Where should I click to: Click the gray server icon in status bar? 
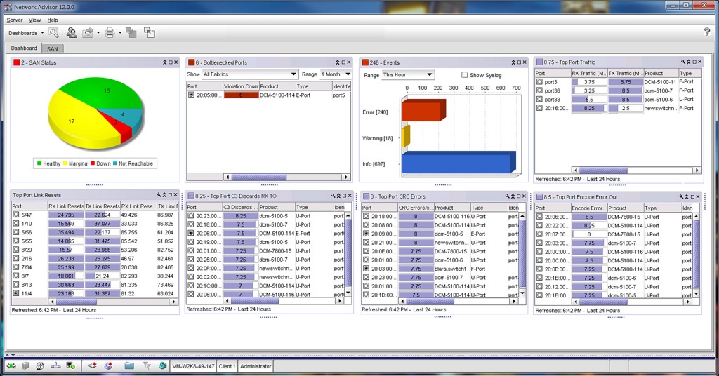point(26,366)
